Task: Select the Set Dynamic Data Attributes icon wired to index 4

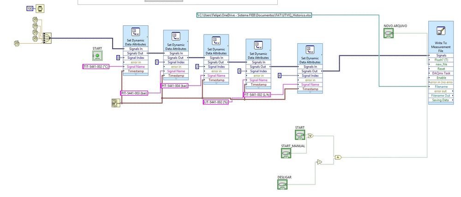Action: (x=310, y=50)
